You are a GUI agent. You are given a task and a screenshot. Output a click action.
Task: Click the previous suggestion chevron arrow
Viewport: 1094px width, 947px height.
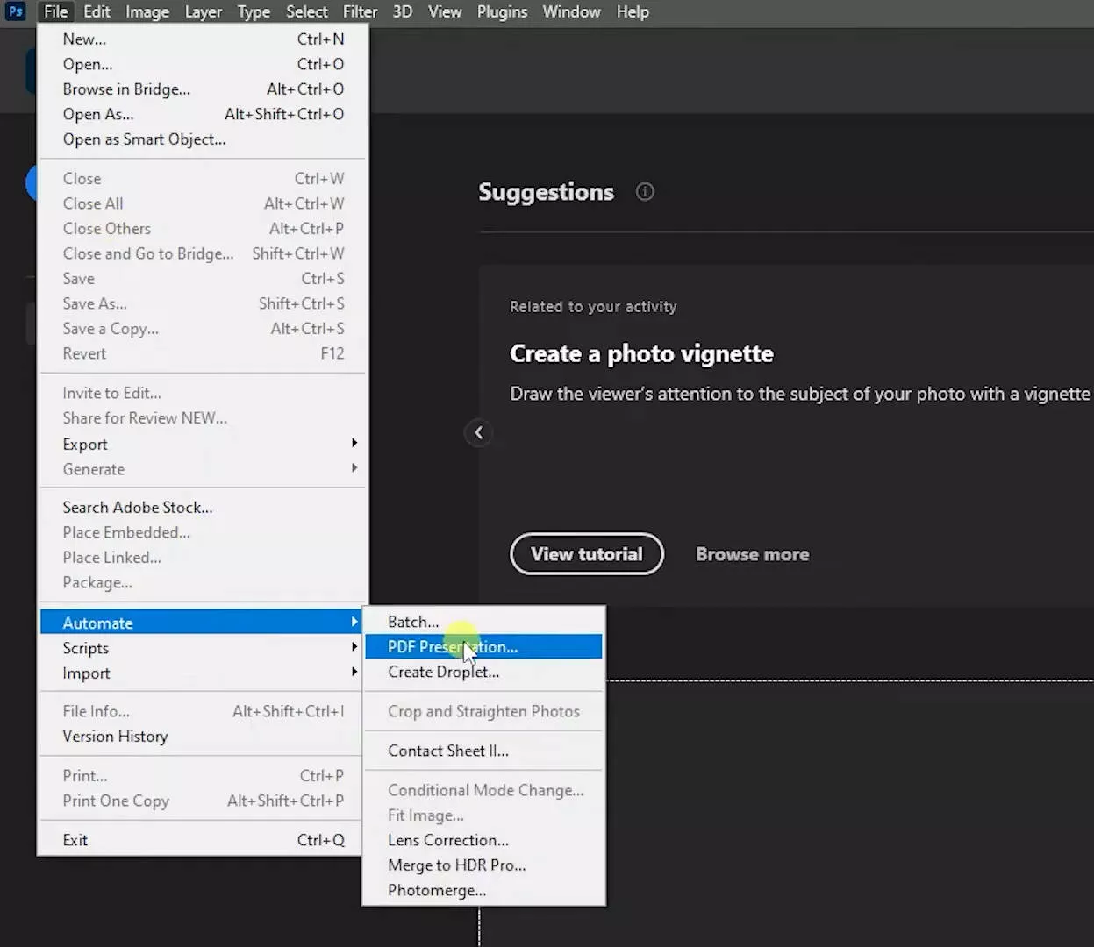click(x=478, y=432)
